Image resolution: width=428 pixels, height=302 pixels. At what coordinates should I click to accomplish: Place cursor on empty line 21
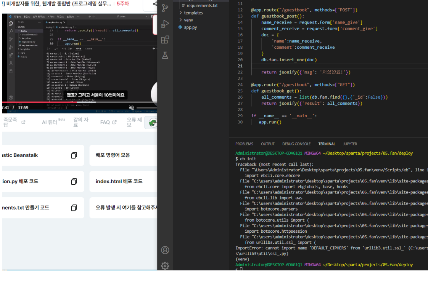pyautogui.click(x=338, y=66)
